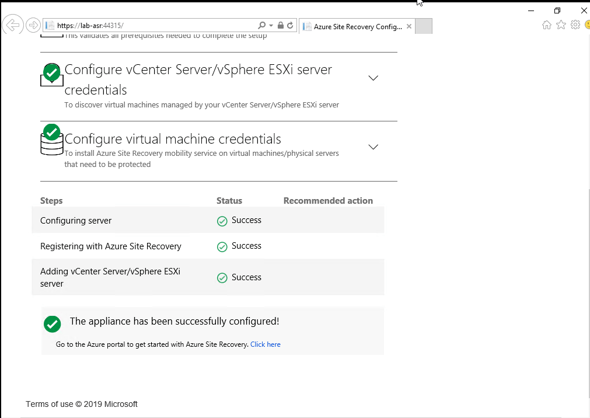The height and width of the screenshot is (418, 590).
Task: Click the green check beside appliance configured message
Action: tap(52, 324)
